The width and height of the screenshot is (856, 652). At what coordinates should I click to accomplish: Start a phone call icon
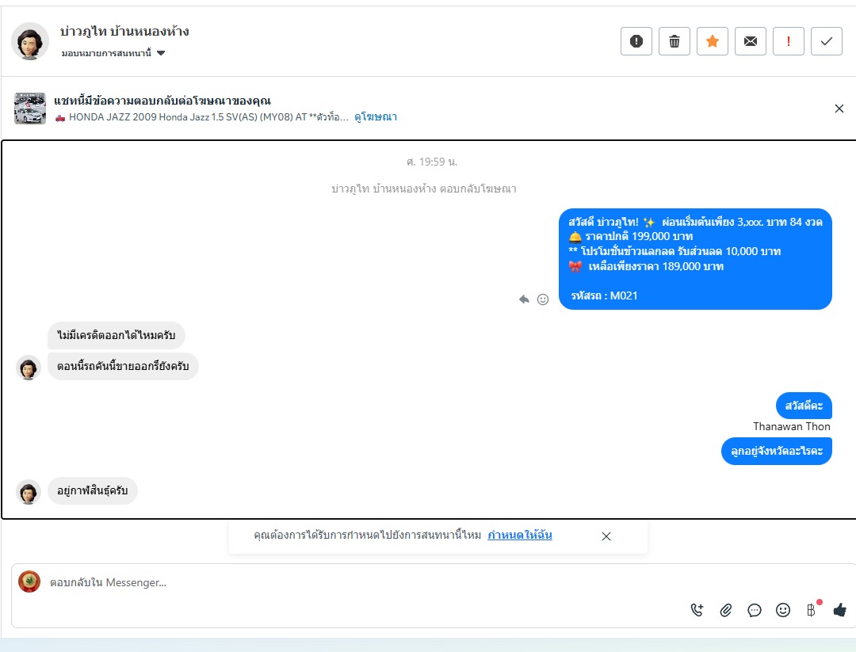[x=697, y=610]
